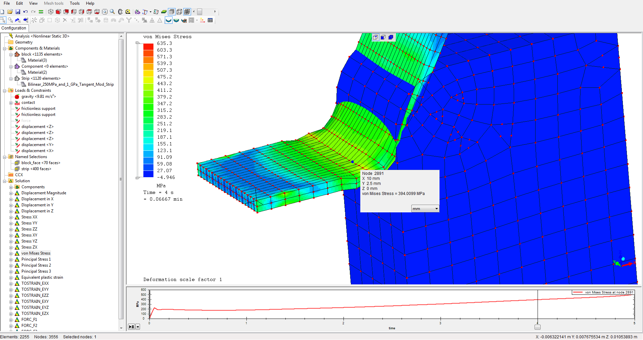Click the green solve equals icon
This screenshot has height=340, width=643.
41,12
